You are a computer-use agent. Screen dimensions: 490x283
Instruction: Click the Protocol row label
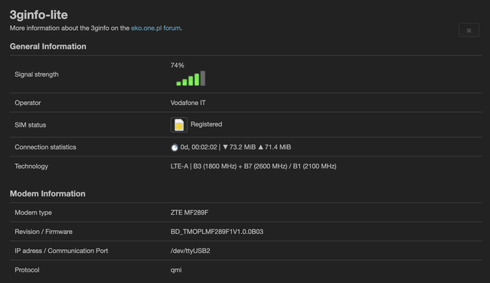point(27,270)
